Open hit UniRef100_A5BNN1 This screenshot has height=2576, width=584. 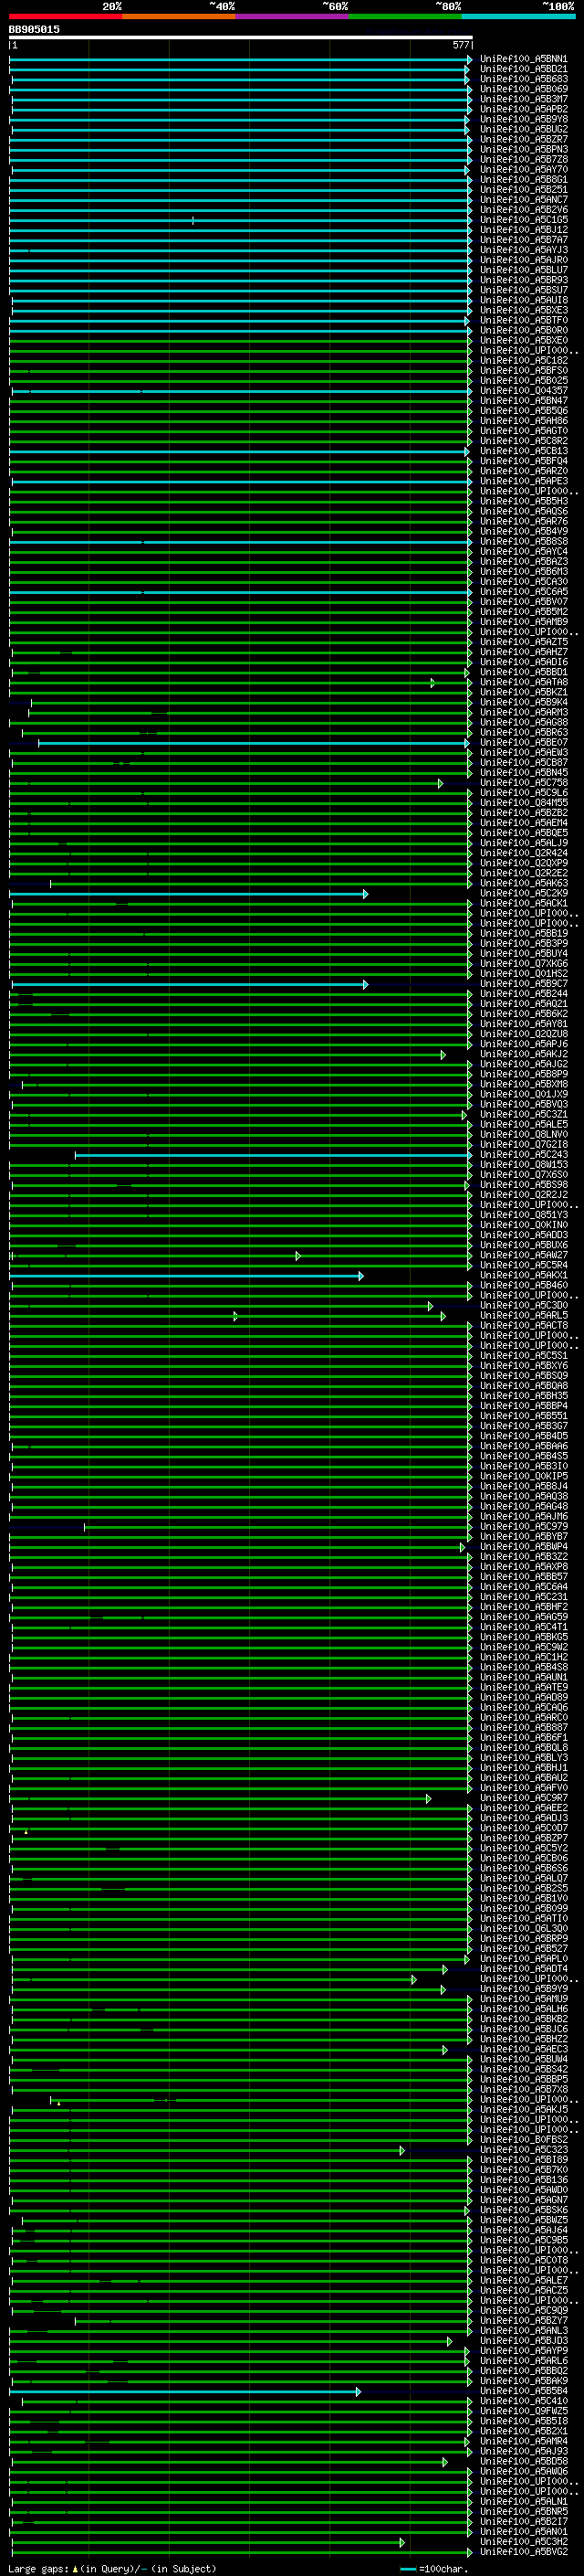tap(523, 59)
